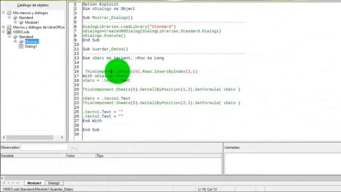This screenshot has width=341, height=192.
Task: Click 'Catálogo de objetos' panel title
Action: click(33, 5)
